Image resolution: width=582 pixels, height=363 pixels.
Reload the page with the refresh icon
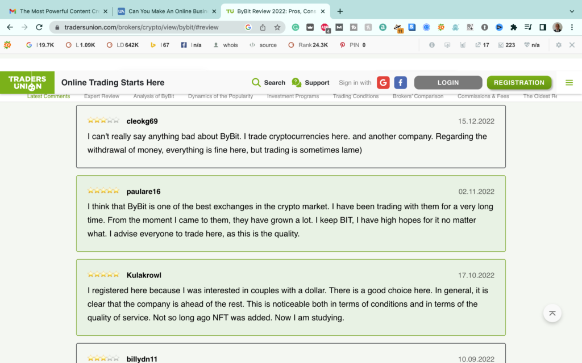[x=39, y=27]
